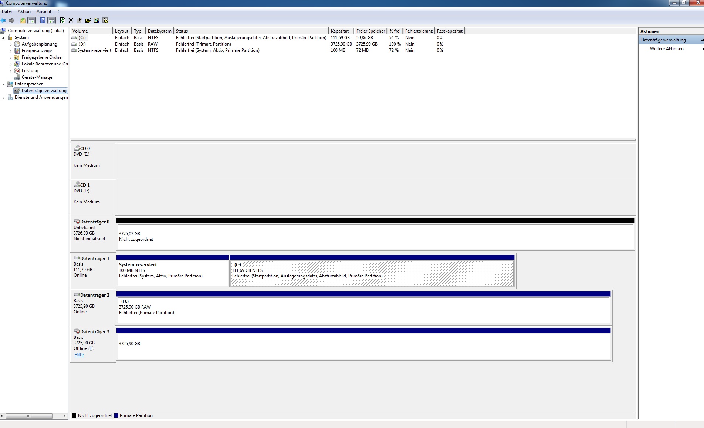Viewport: 704px width, 428px height.
Task: Click the black X delete icon
Action: point(71,20)
